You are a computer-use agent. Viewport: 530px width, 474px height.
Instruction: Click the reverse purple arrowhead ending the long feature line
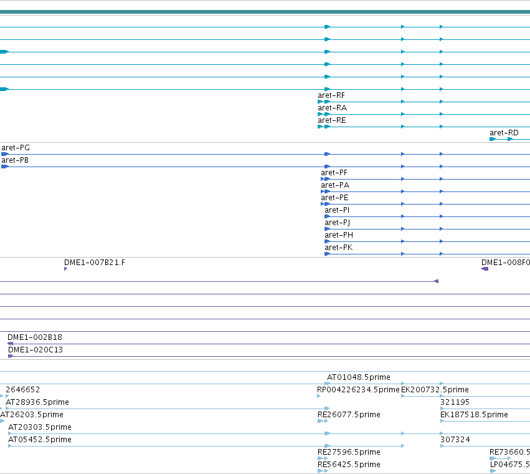(x=436, y=281)
